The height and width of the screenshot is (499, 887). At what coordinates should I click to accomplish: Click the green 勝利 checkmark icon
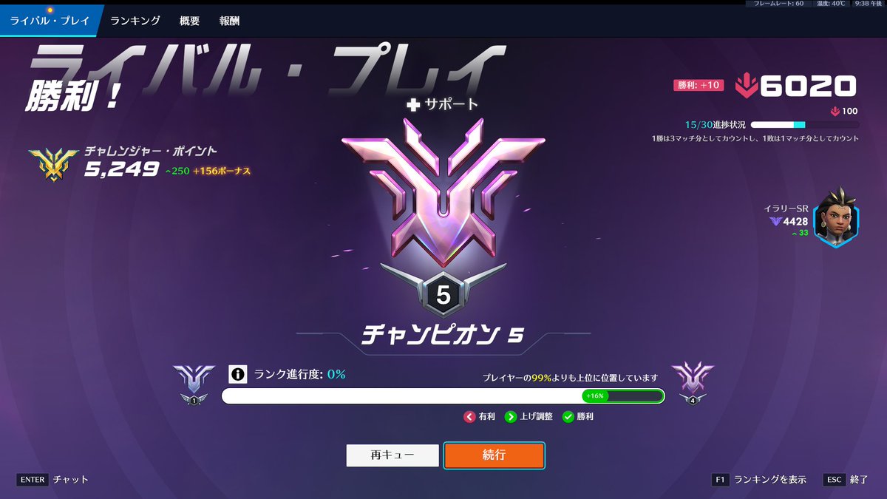click(x=568, y=417)
